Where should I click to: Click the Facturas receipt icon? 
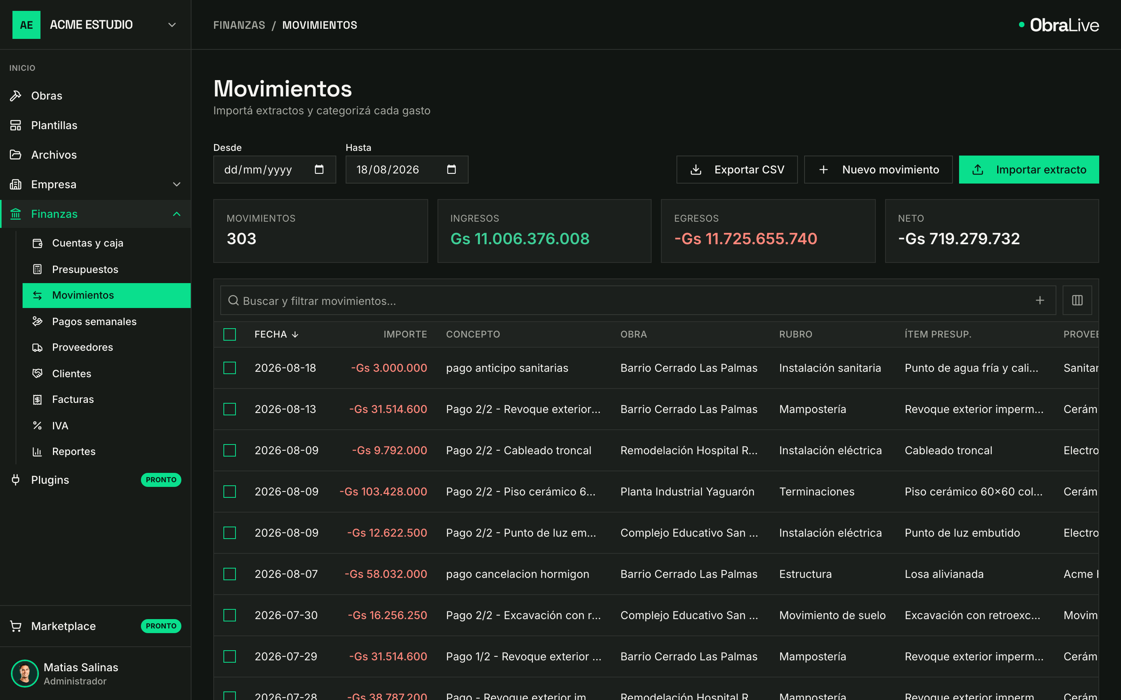click(x=37, y=399)
